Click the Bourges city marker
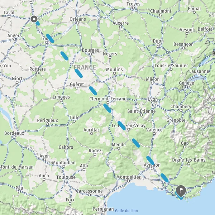215x215 pixels. click(x=90, y=54)
